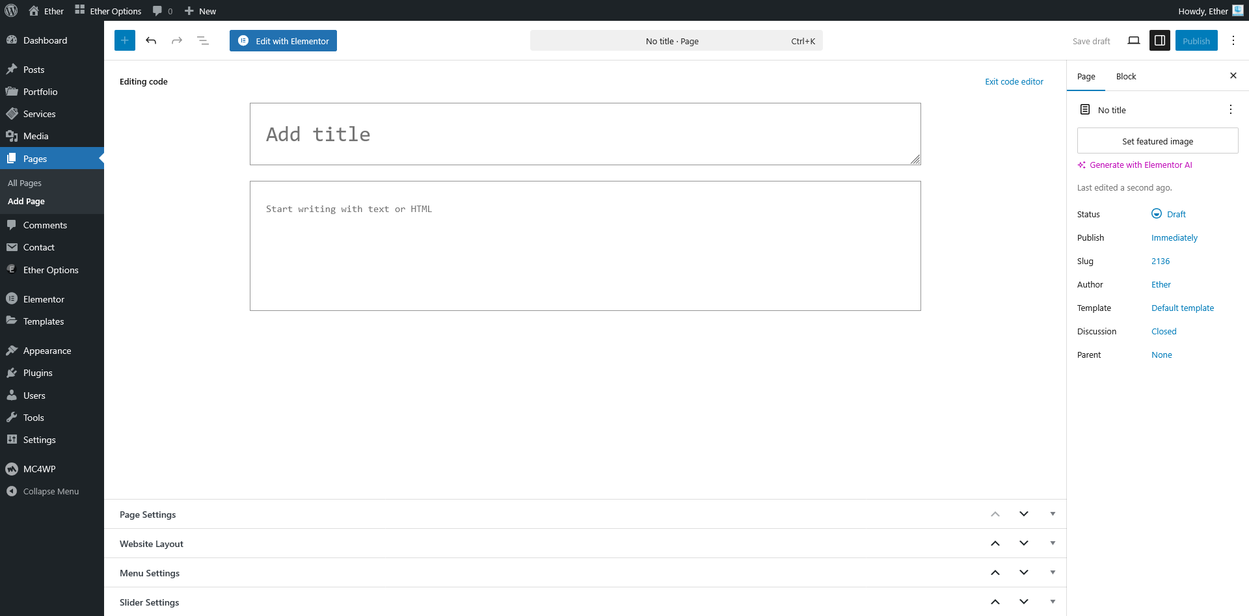Open the No title actions menu
Screen dimensions: 1249x616
click(x=1230, y=109)
